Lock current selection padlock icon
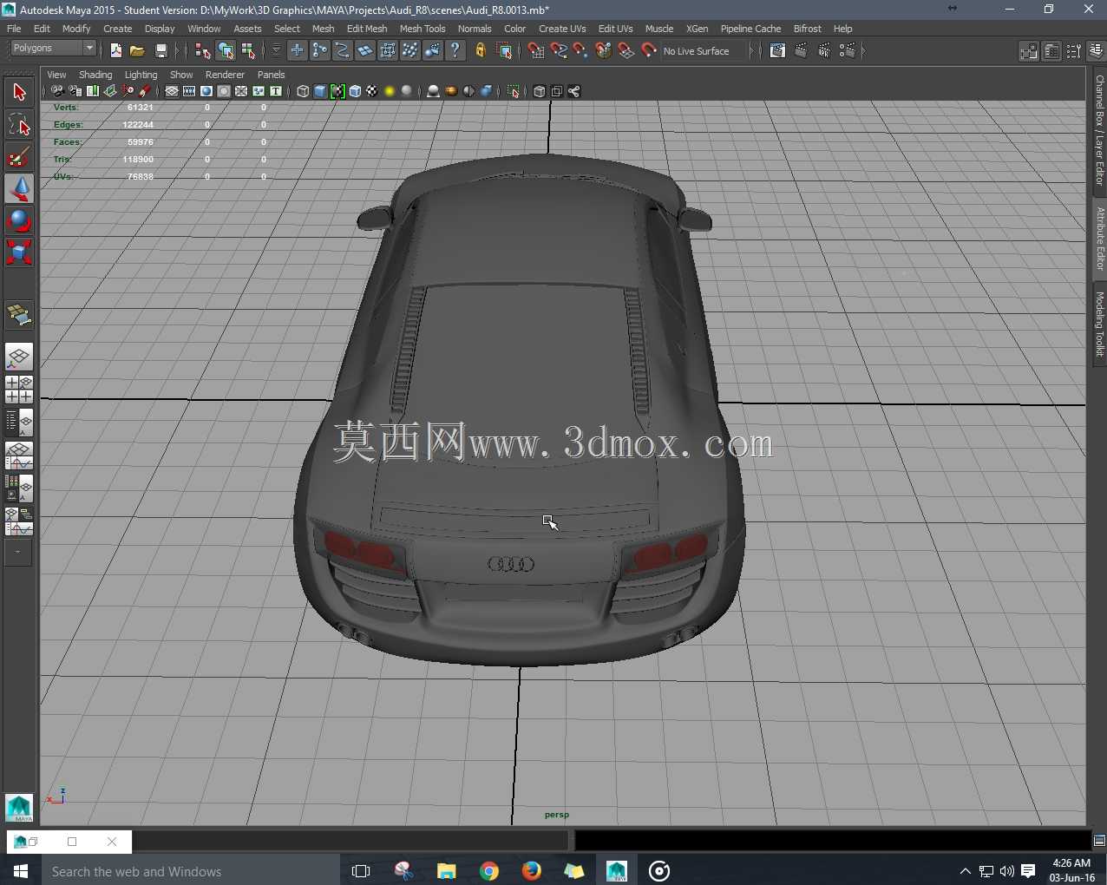Viewport: 1107px width, 885px height. click(481, 51)
